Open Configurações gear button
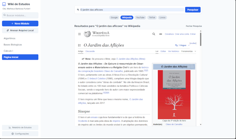Viewport: 236px width, 139px height. (x=20, y=134)
